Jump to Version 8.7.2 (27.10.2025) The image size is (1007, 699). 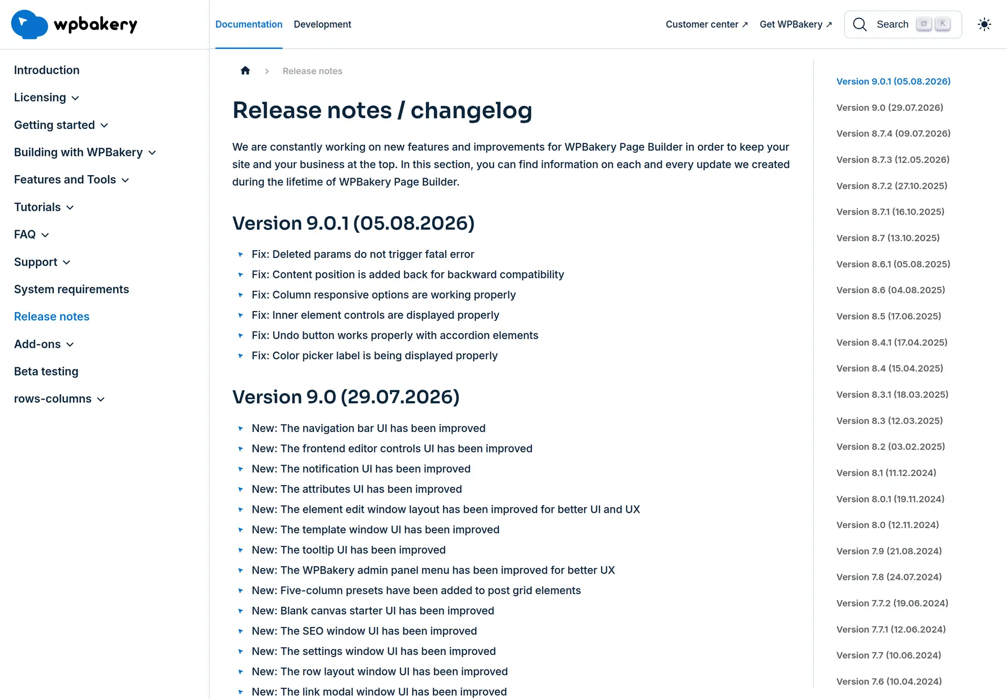click(x=892, y=186)
